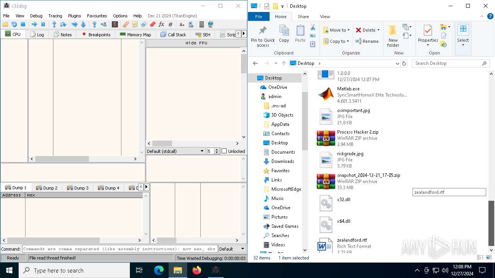The image size is (495, 278).
Task: Open the Tracing menu
Action: (x=55, y=16)
